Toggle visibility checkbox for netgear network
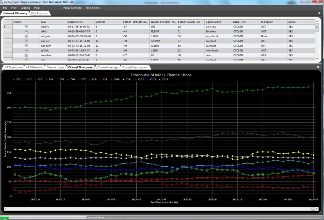This screenshot has width=324, height=220. point(26,36)
